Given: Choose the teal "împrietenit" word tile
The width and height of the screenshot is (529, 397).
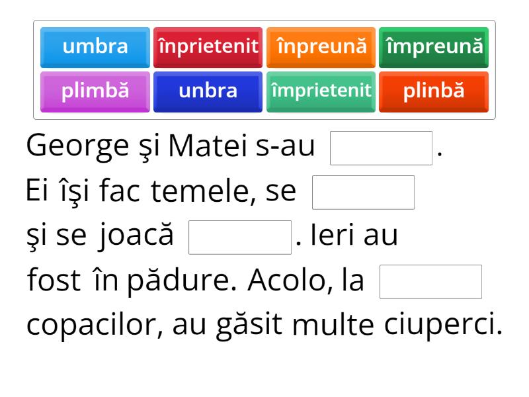Looking at the screenshot, I should [x=321, y=92].
